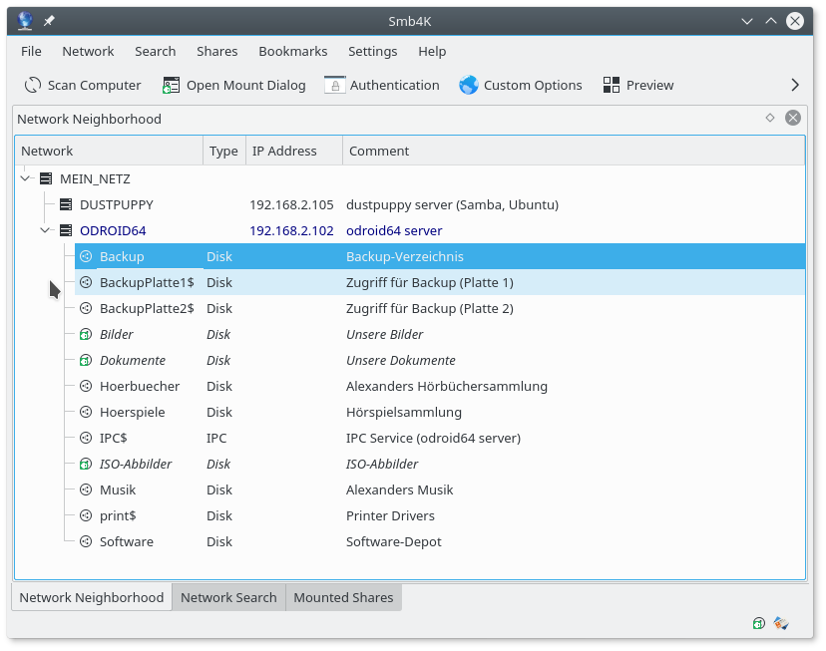The image size is (826, 651).
Task: Pin the window using titlebar pin
Action: tap(50, 21)
